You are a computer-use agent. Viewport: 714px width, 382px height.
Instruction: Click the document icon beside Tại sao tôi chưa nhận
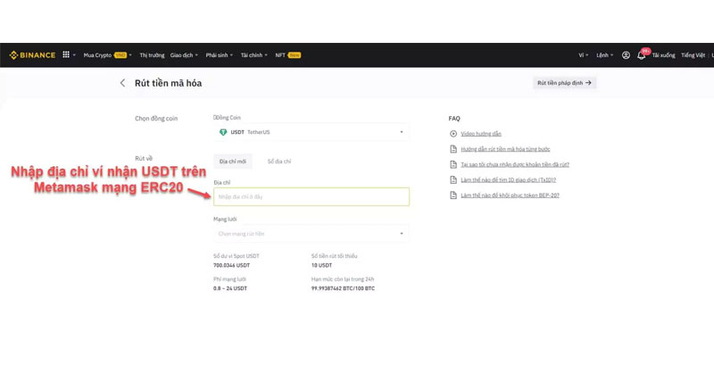coord(453,164)
